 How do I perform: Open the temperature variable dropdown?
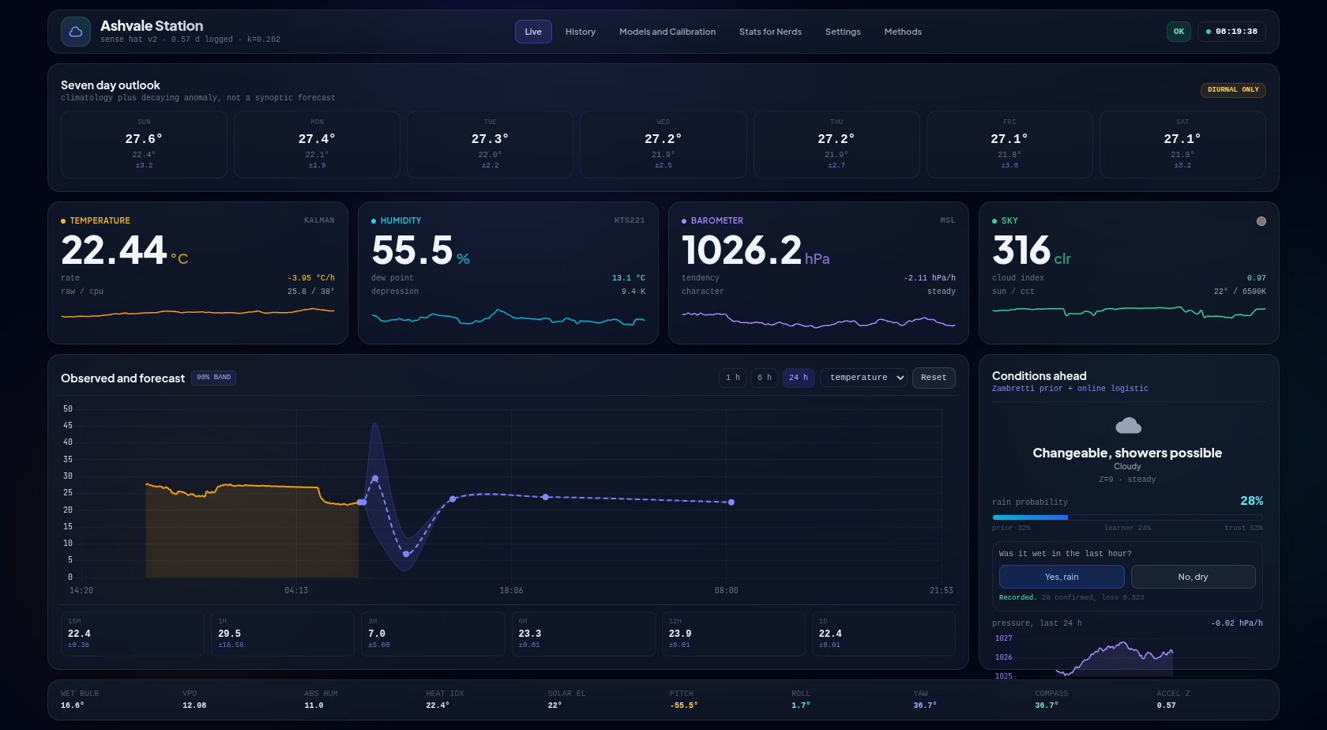coord(864,378)
